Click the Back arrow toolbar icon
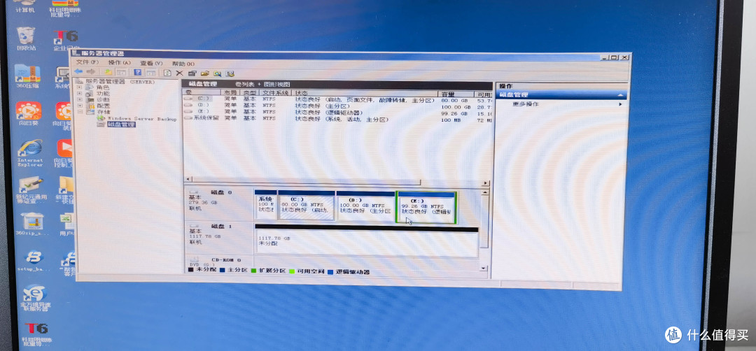 78,72
